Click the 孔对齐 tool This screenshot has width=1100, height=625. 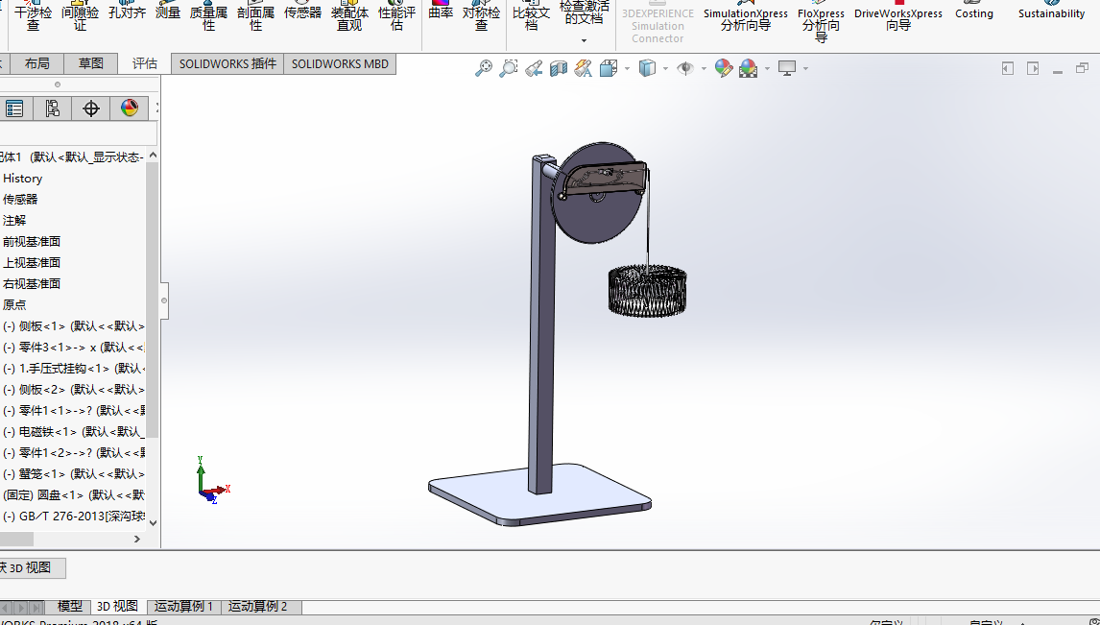pyautogui.click(x=127, y=12)
